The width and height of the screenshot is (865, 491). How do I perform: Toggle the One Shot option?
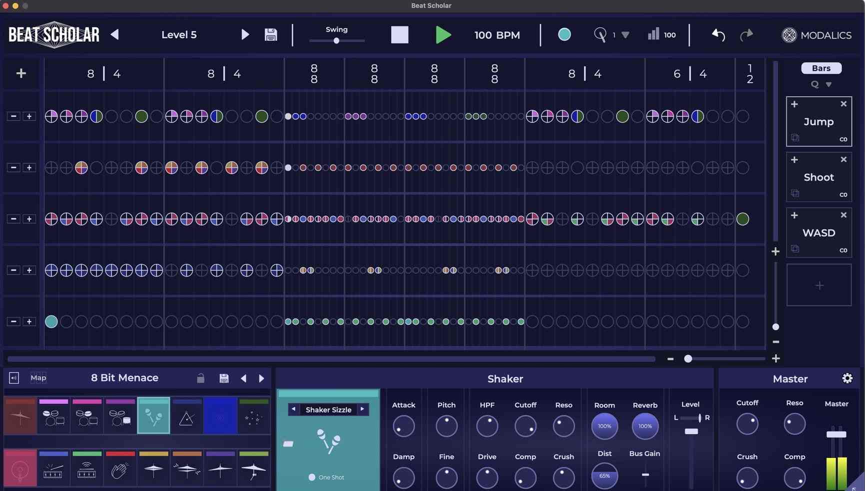[x=312, y=477]
